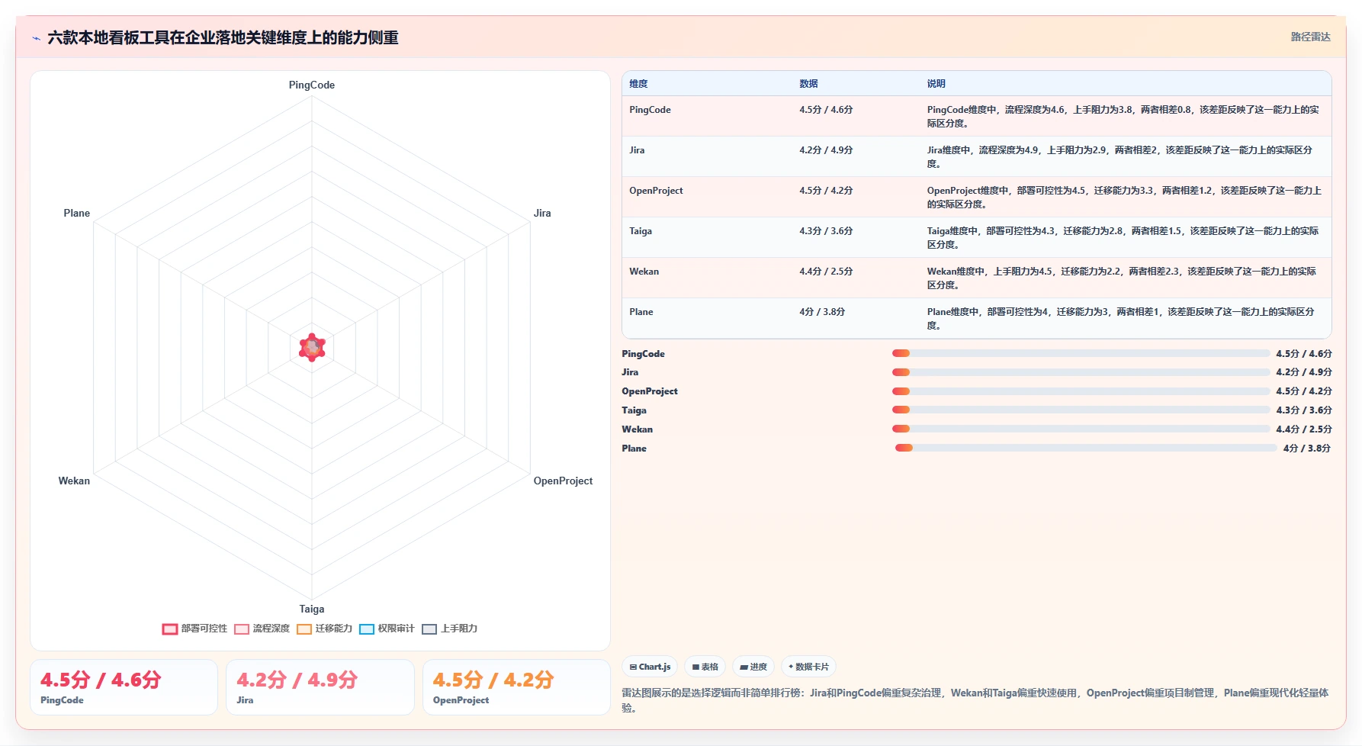Click the Wekan progress bar

[x=1081, y=429]
